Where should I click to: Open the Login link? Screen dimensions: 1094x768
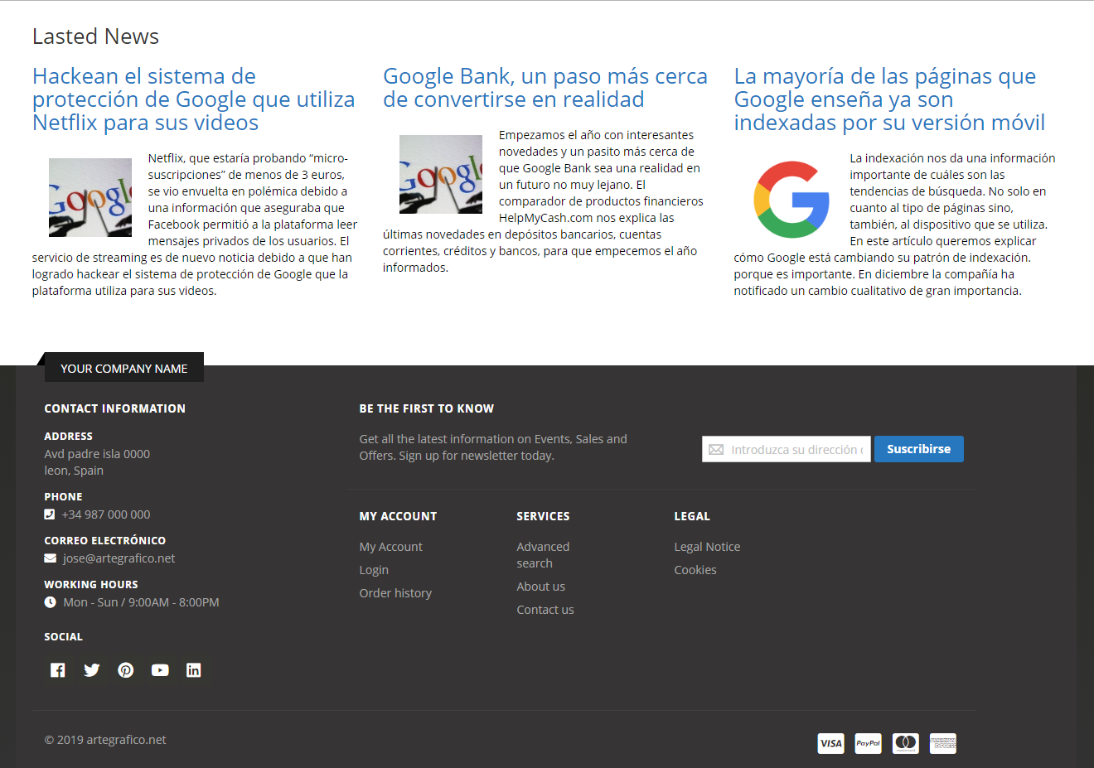374,570
